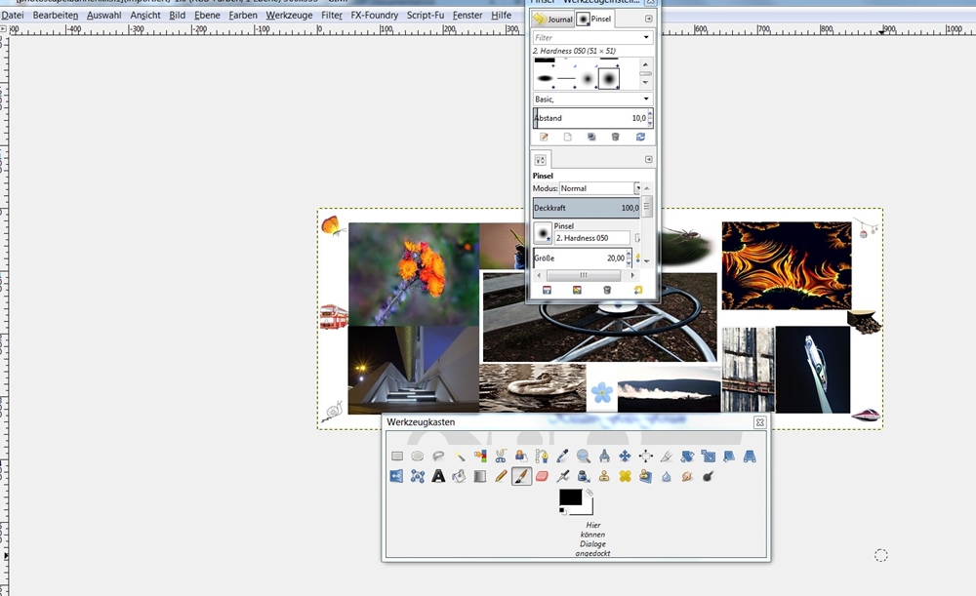Select the Clone stamp tool
Screen dimensions: 976x596
point(604,477)
